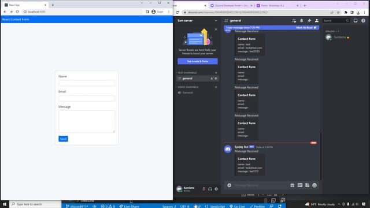The image size is (370, 208).
Task: Click Go Live in VS Code status bar
Action: point(238,206)
